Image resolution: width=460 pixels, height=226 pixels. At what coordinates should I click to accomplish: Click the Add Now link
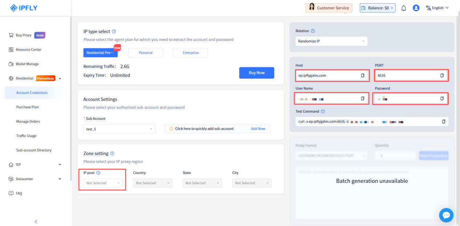click(258, 129)
